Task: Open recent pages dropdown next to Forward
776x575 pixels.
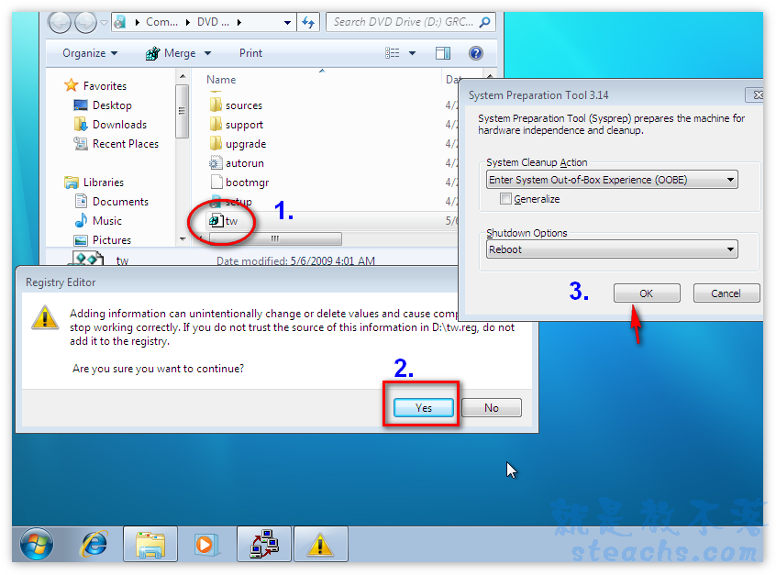Action: coord(104,22)
